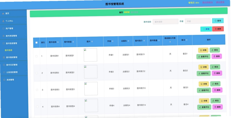
Task: Click 查看评论 for 图书名称4 row
Action: [x=204, y=107]
